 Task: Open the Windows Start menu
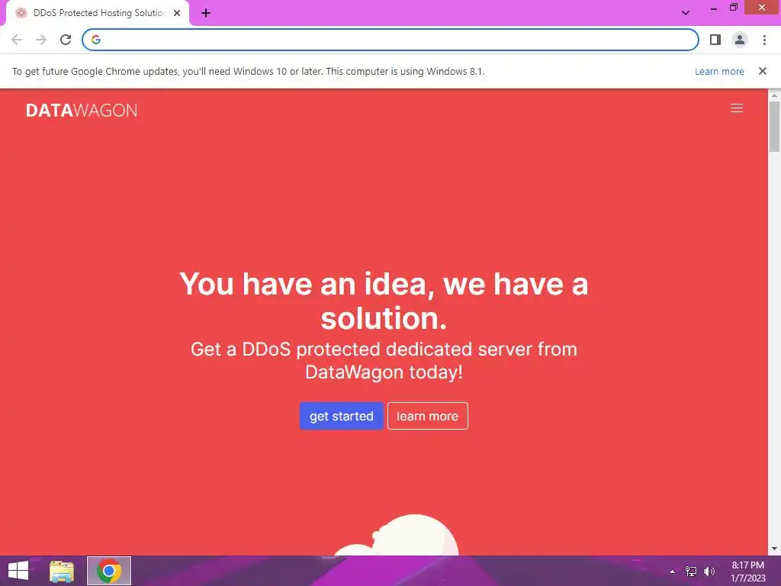tap(18, 571)
